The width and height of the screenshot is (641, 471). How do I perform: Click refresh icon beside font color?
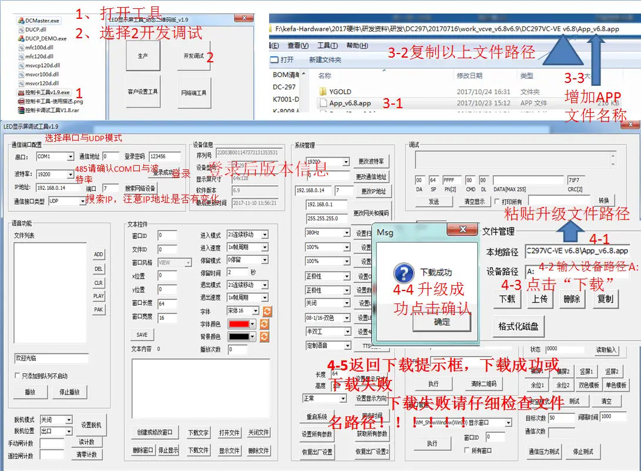265,323
